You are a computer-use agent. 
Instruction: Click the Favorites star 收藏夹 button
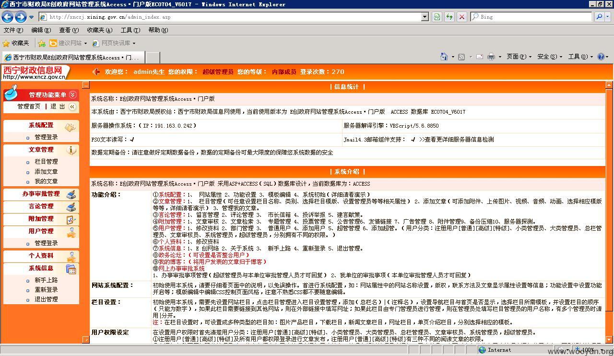pyautogui.click(x=16, y=43)
